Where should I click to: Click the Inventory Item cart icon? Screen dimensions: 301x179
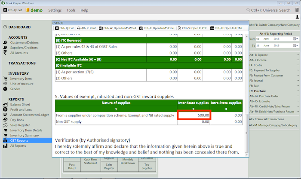(x=5, y=79)
